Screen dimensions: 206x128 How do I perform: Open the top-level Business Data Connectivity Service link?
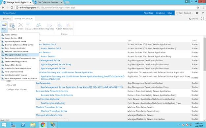click(52, 91)
